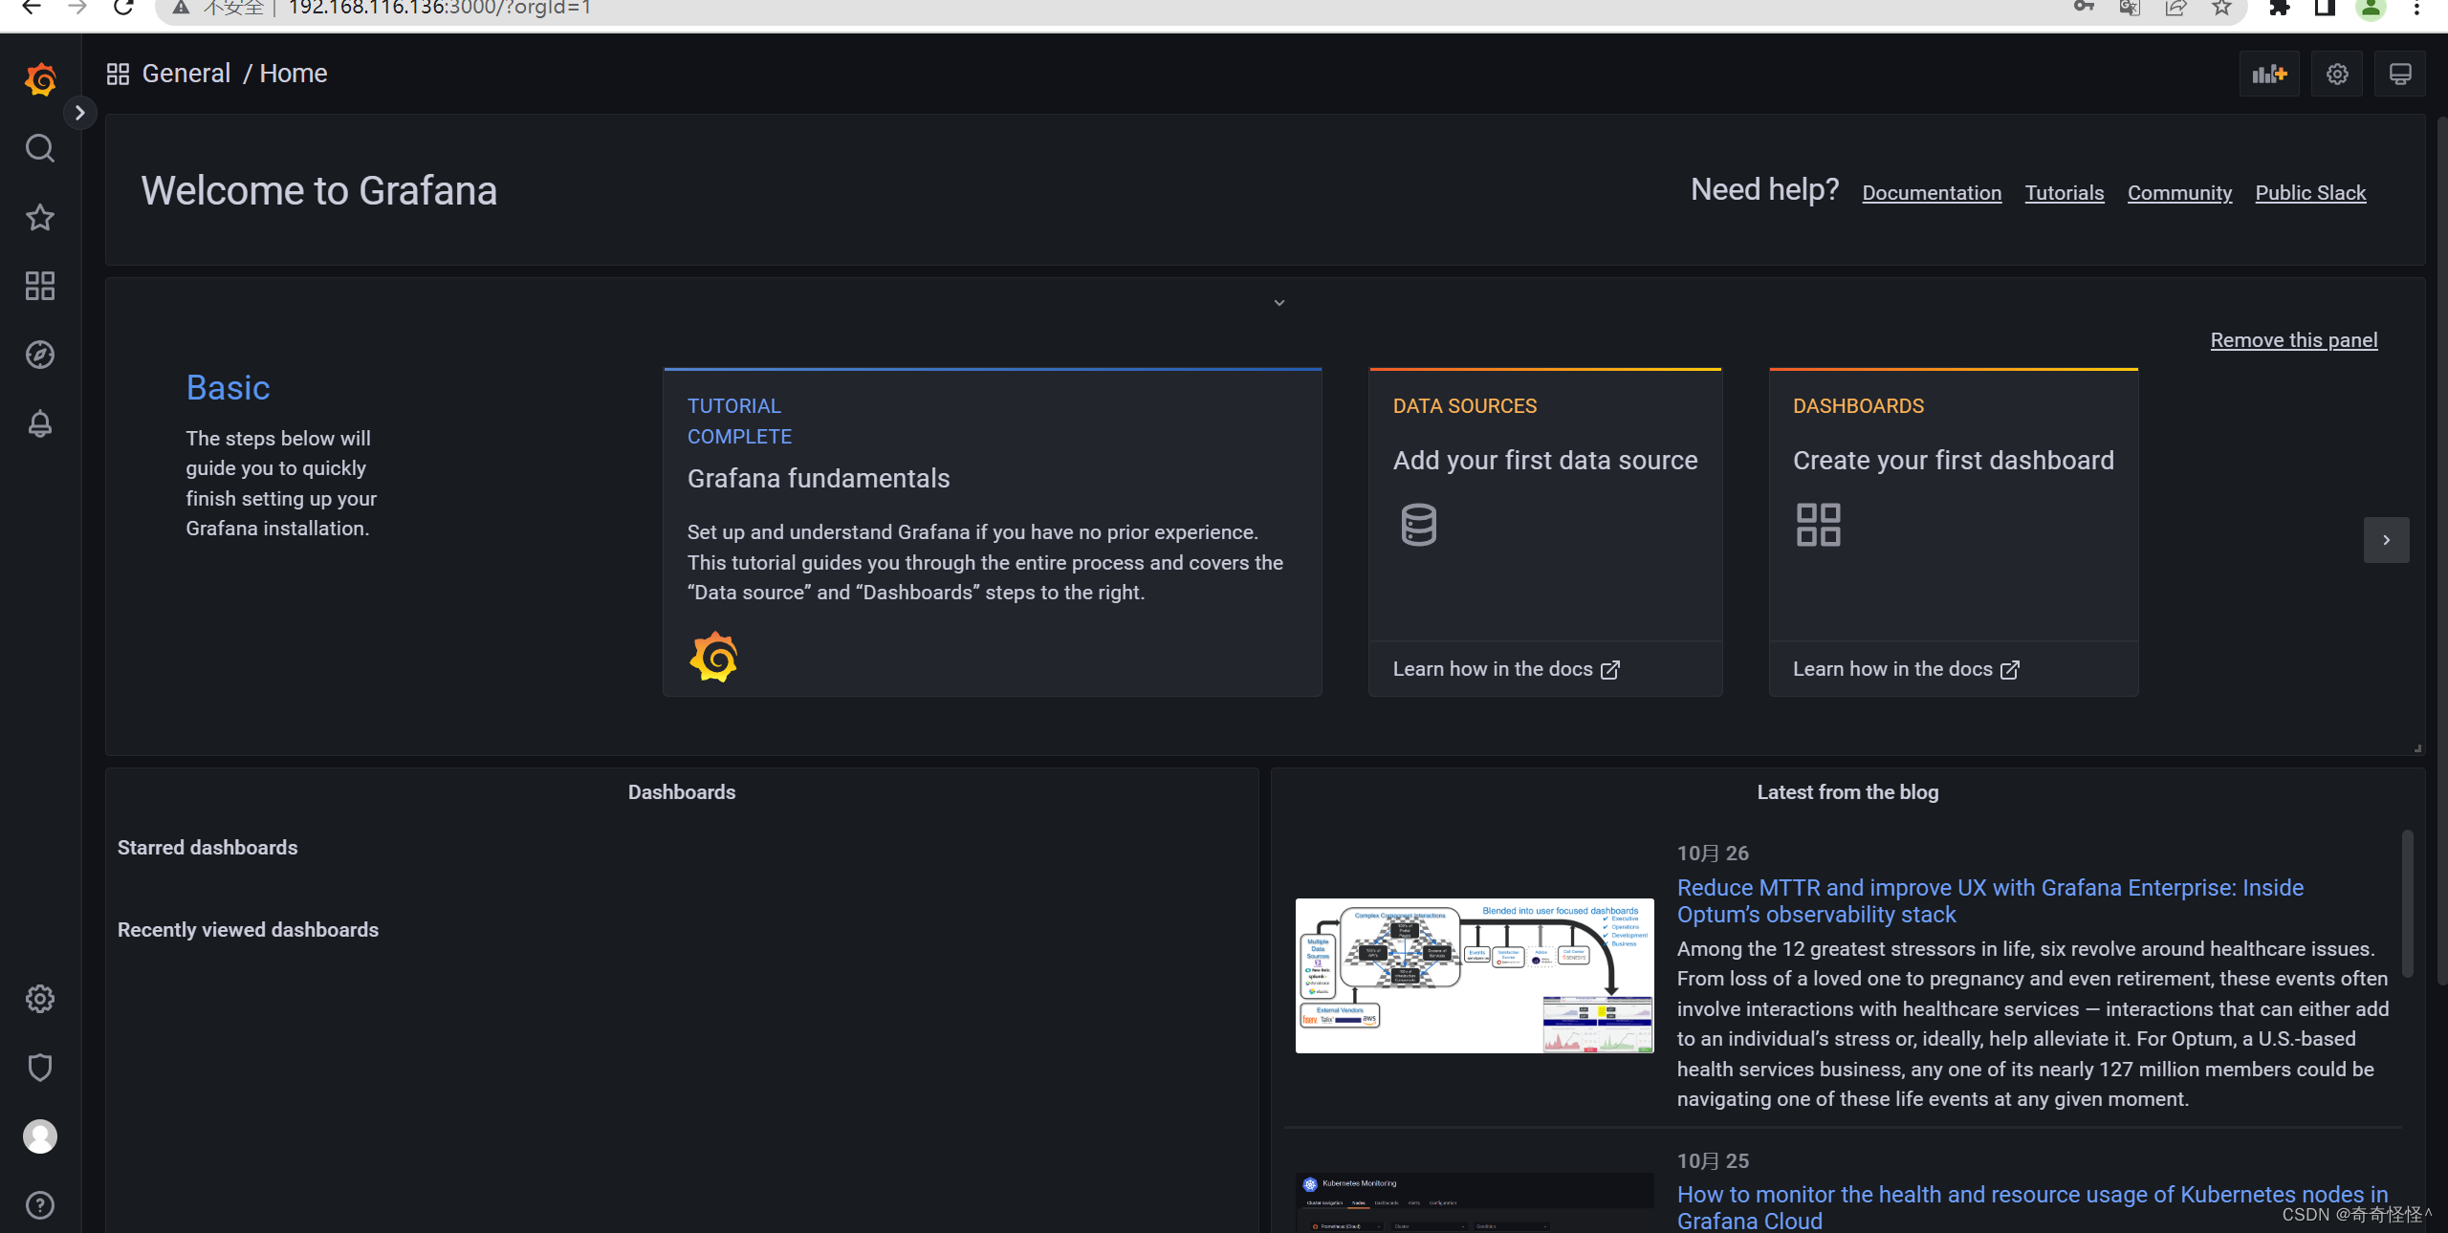
Task: Open the Alerting bell icon
Action: (39, 423)
